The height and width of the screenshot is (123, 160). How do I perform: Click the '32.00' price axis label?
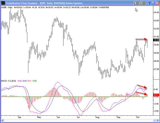click(156, 29)
